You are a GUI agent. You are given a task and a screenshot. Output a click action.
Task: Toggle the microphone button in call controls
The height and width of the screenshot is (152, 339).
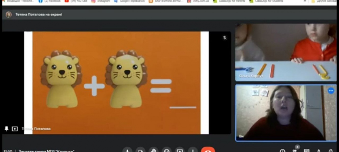[x=127, y=150]
